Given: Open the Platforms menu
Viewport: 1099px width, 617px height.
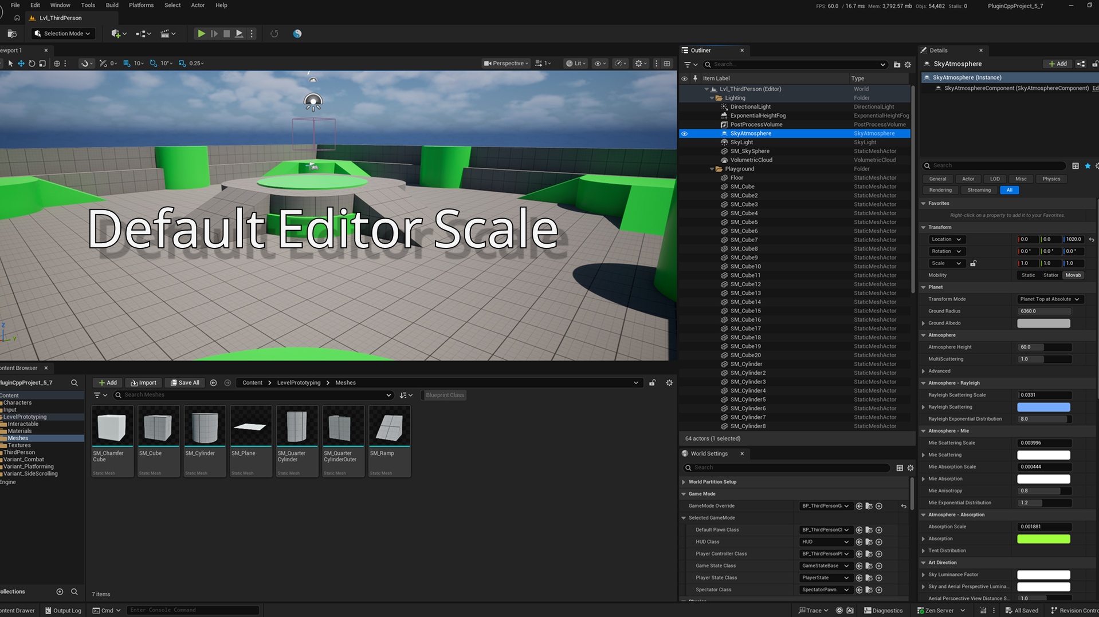Looking at the screenshot, I should [x=141, y=5].
